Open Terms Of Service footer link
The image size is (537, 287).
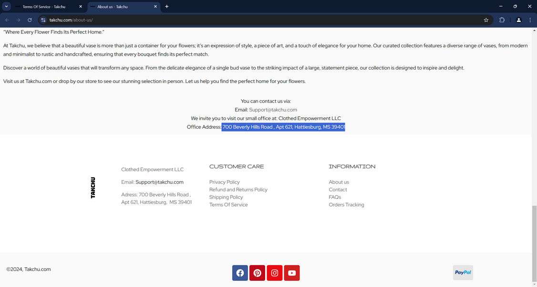click(x=228, y=205)
